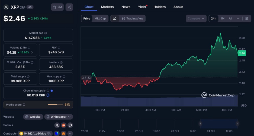The height and width of the screenshot is (136, 254).
Task: Click the 2.83% Vol/Mkt Cap value
Action: pyautogui.click(x=20, y=67)
